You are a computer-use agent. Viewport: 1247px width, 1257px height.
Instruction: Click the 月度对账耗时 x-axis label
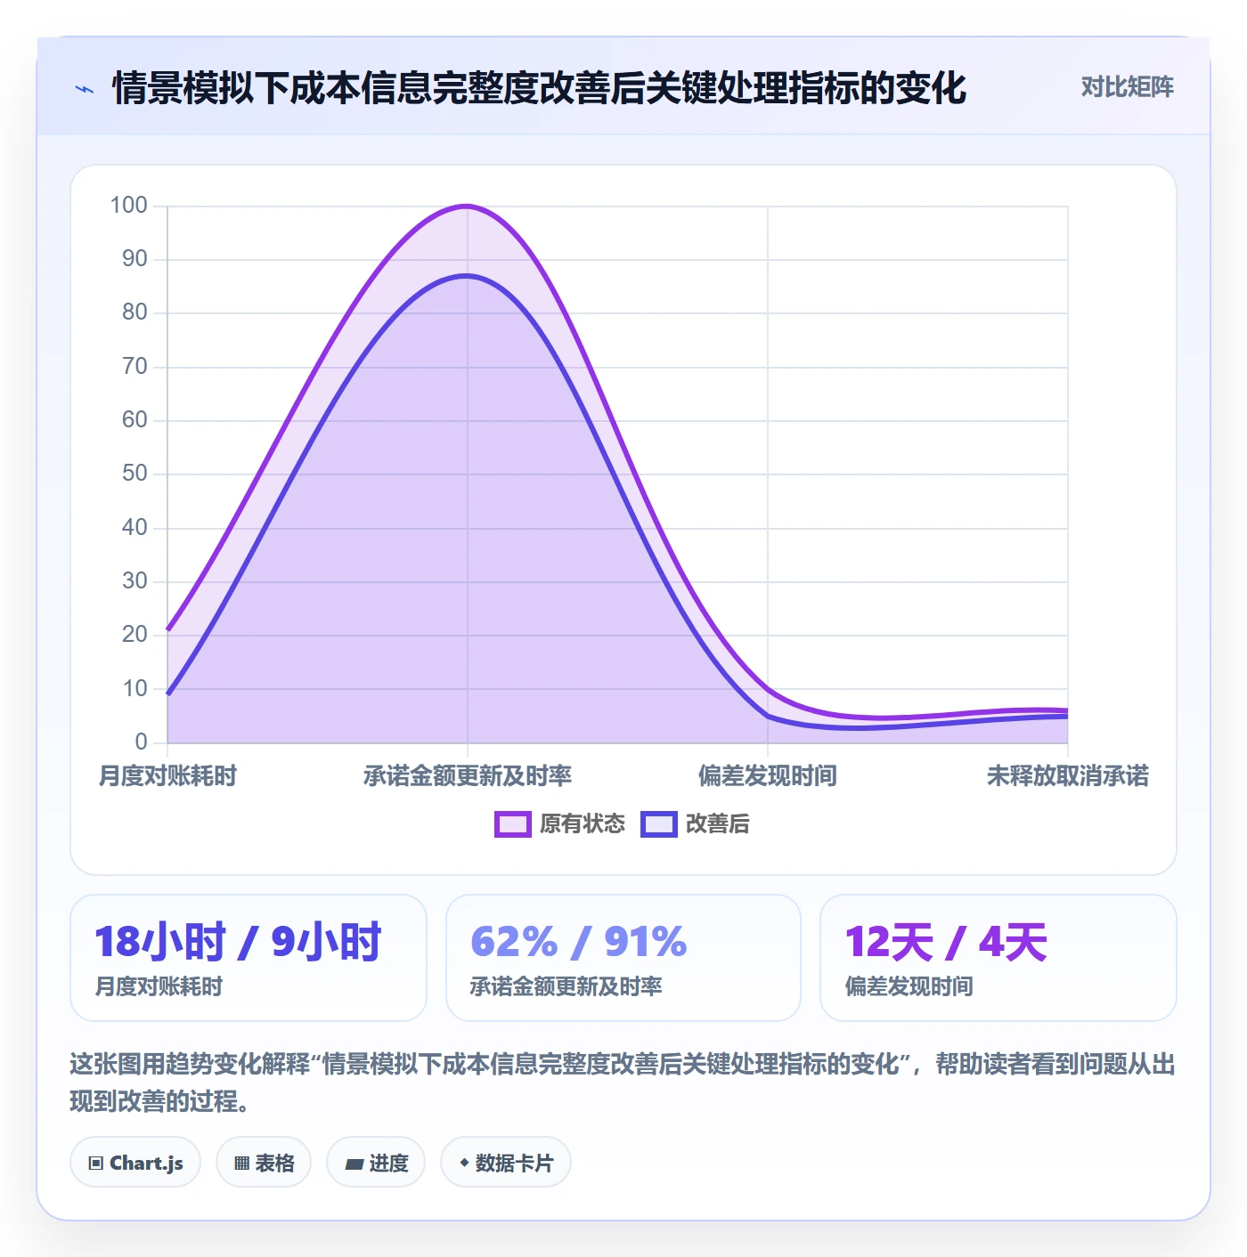click(167, 776)
